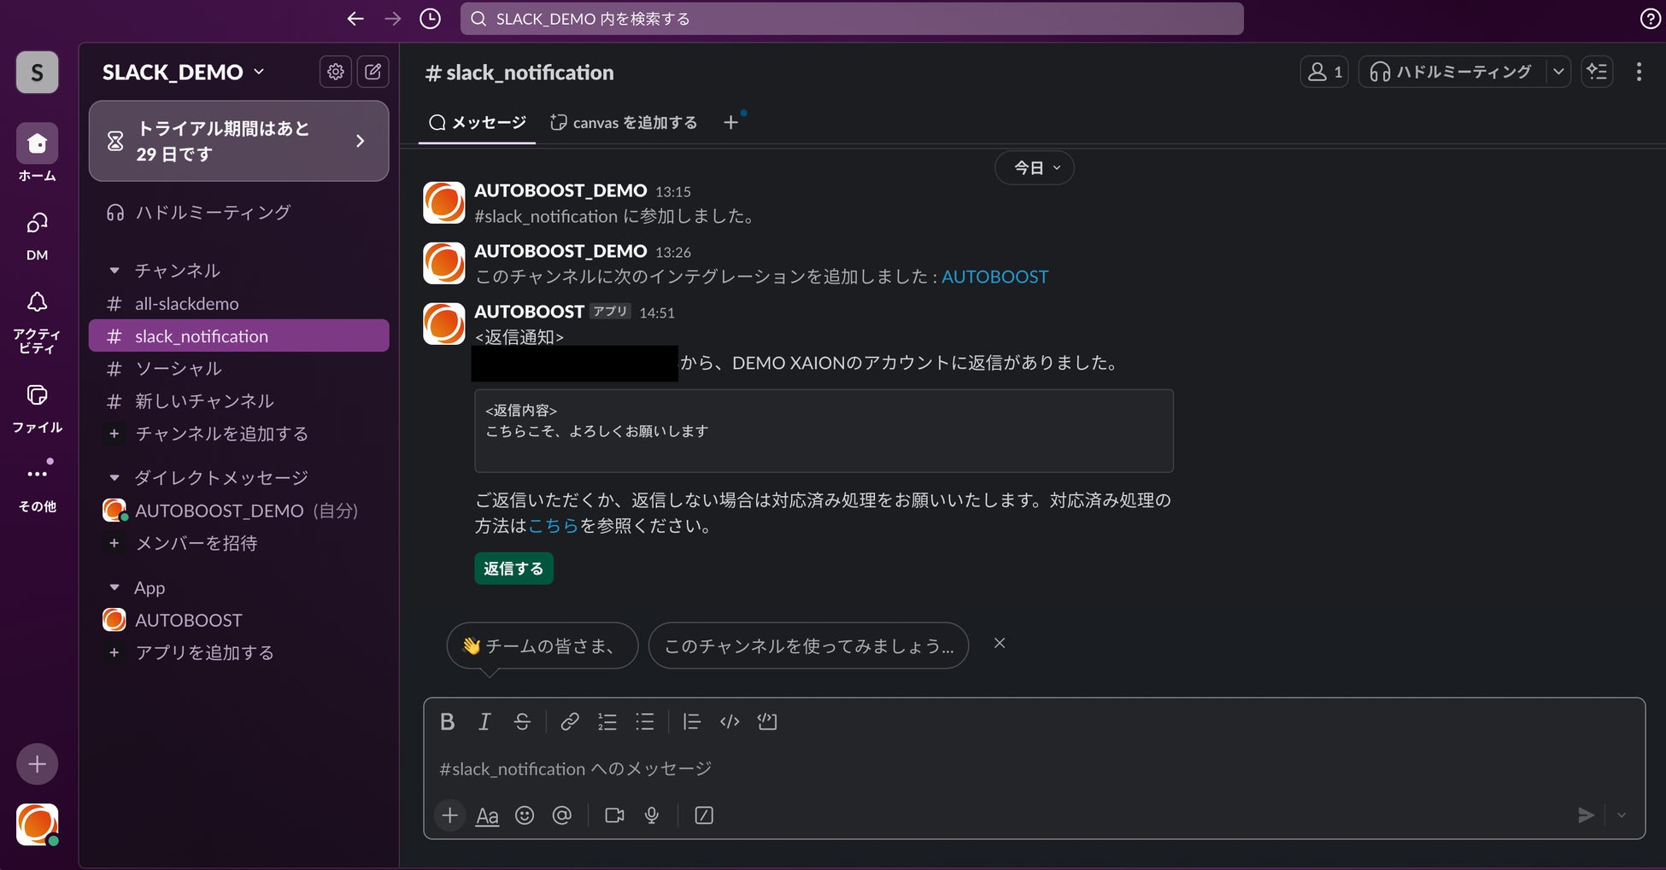Collapse the チャンネル section
The width and height of the screenshot is (1666, 870).
pos(114,271)
